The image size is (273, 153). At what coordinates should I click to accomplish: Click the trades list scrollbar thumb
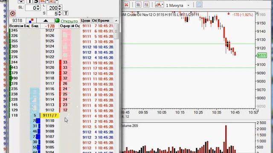pos(116,31)
